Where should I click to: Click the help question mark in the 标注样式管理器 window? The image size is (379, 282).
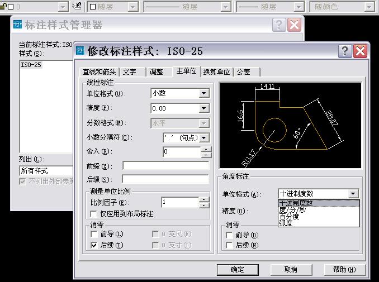click(279, 25)
